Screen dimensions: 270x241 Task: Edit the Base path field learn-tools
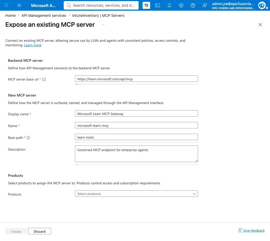coord(136,137)
